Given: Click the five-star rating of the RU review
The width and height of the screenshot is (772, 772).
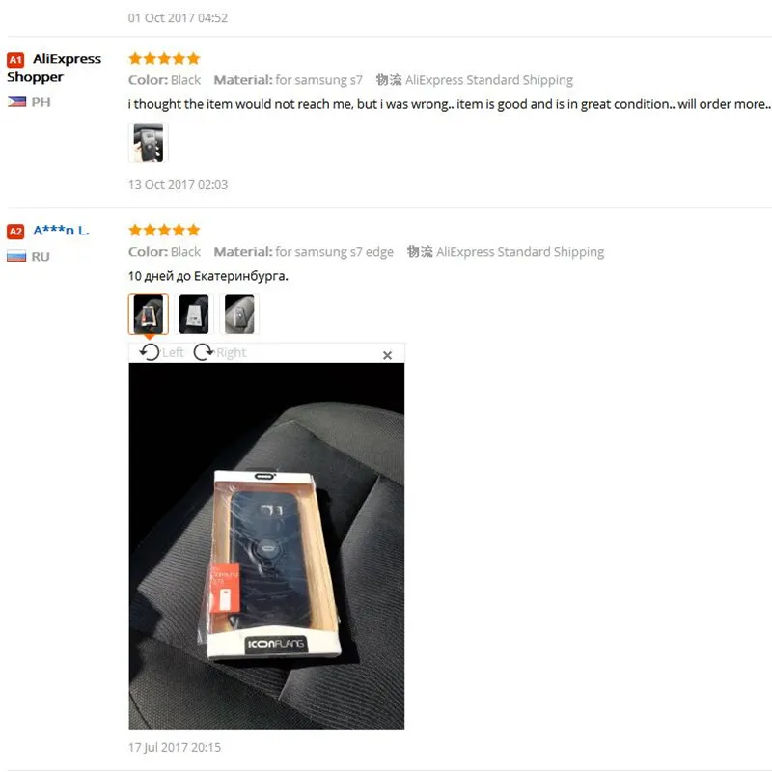Looking at the screenshot, I should coord(164,230).
